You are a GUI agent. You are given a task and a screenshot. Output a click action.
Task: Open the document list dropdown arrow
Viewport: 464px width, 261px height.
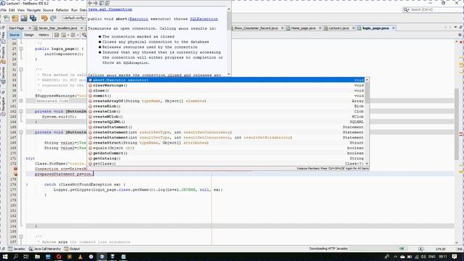(x=456, y=28)
